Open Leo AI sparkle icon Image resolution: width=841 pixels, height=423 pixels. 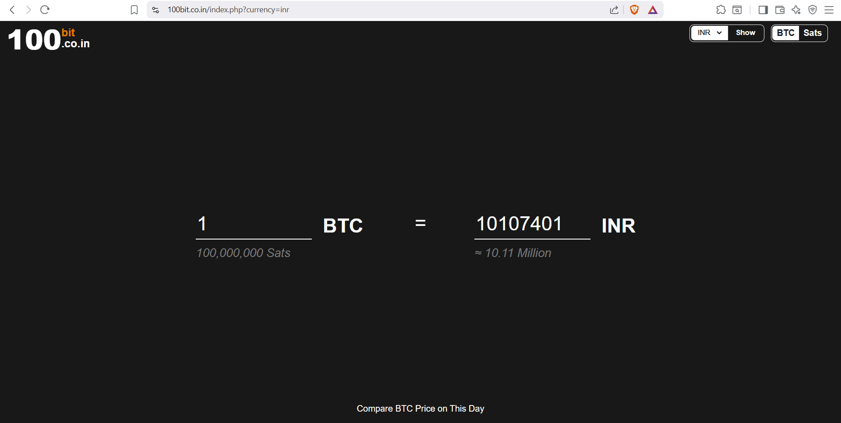796,10
